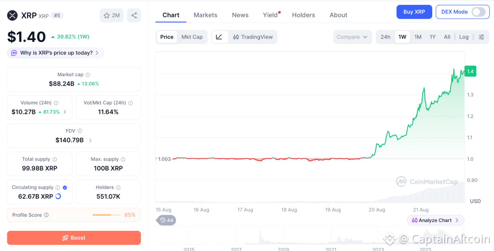Click Circulating supply info icon
Viewport: 494px width, 251px height.
(x=58, y=187)
